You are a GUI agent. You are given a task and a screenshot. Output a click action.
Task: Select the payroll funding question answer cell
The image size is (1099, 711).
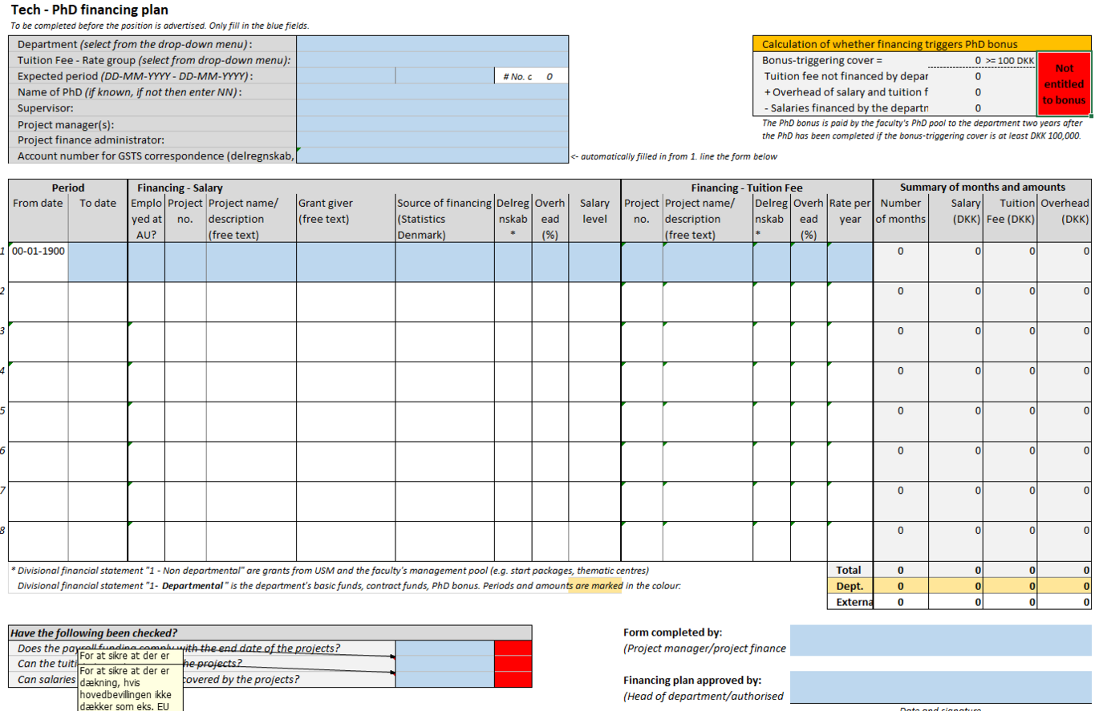click(x=445, y=648)
